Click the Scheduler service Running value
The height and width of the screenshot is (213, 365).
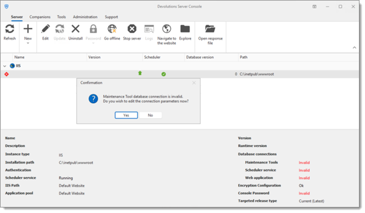tap(66, 178)
